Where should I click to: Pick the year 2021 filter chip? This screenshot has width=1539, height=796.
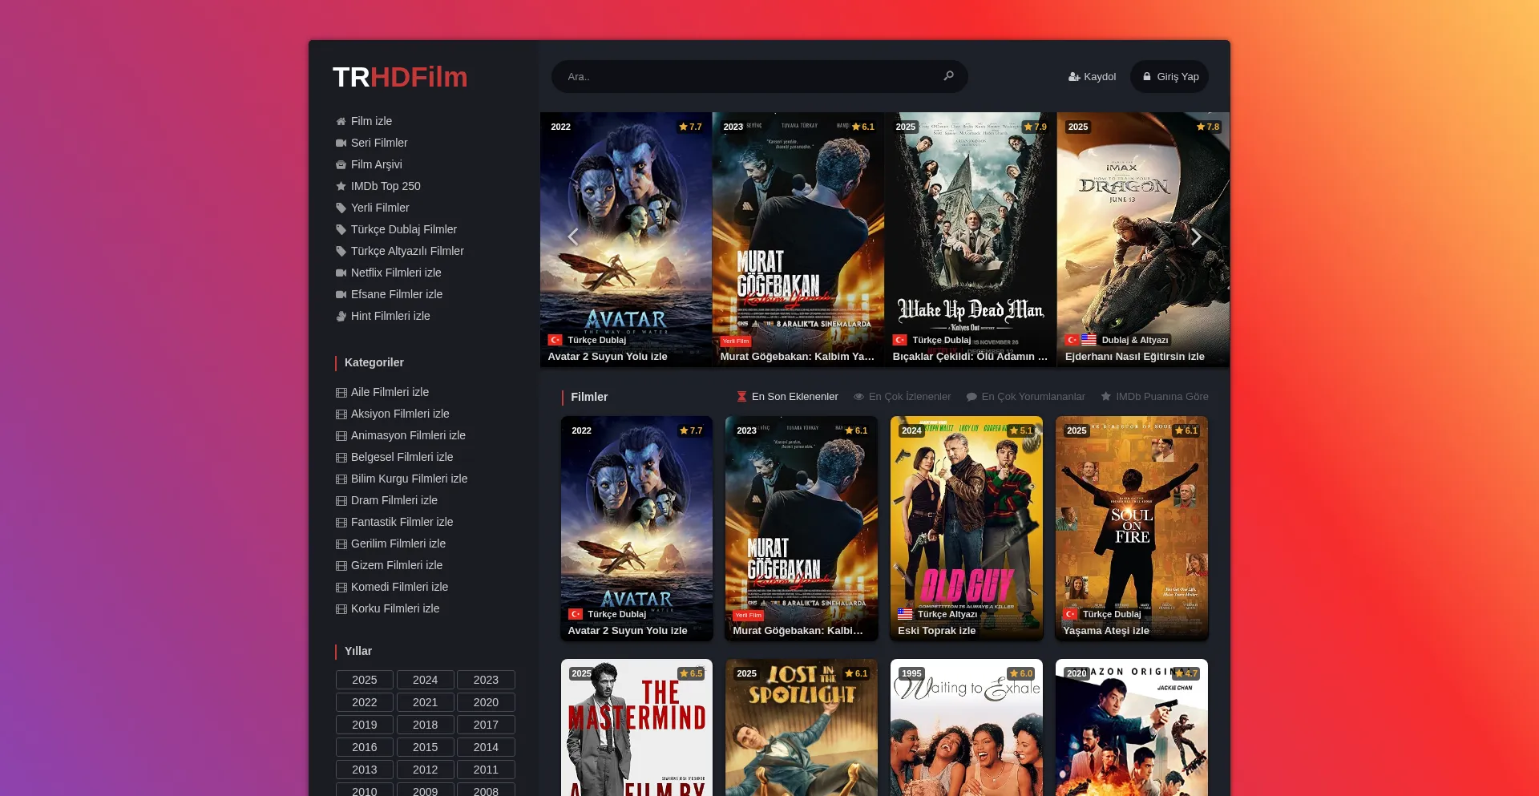coord(425,702)
